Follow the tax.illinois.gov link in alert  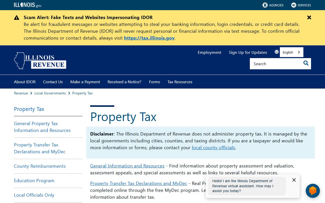pyautogui.click(x=149, y=38)
